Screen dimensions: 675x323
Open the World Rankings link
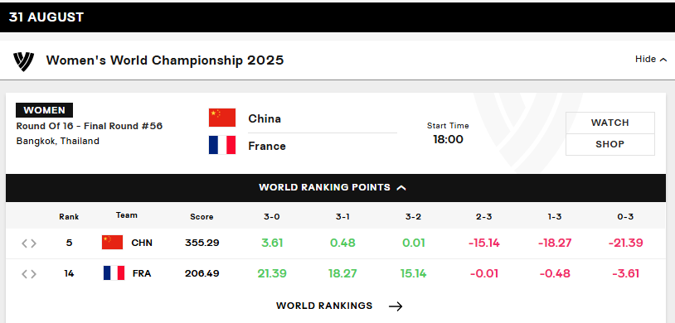pyautogui.click(x=324, y=306)
